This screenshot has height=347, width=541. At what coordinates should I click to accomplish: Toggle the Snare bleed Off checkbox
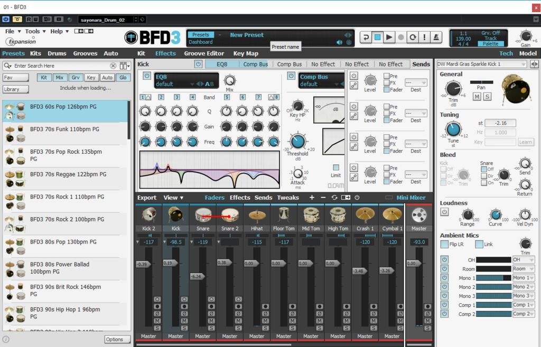tap(484, 169)
